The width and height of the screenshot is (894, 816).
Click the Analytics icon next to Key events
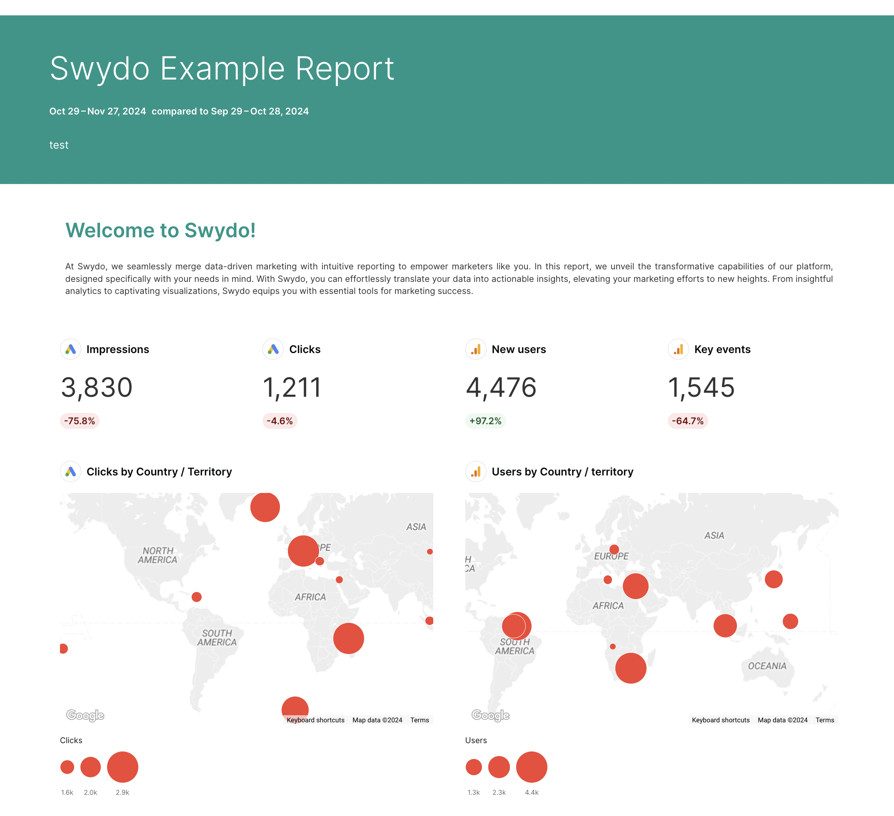coord(678,349)
